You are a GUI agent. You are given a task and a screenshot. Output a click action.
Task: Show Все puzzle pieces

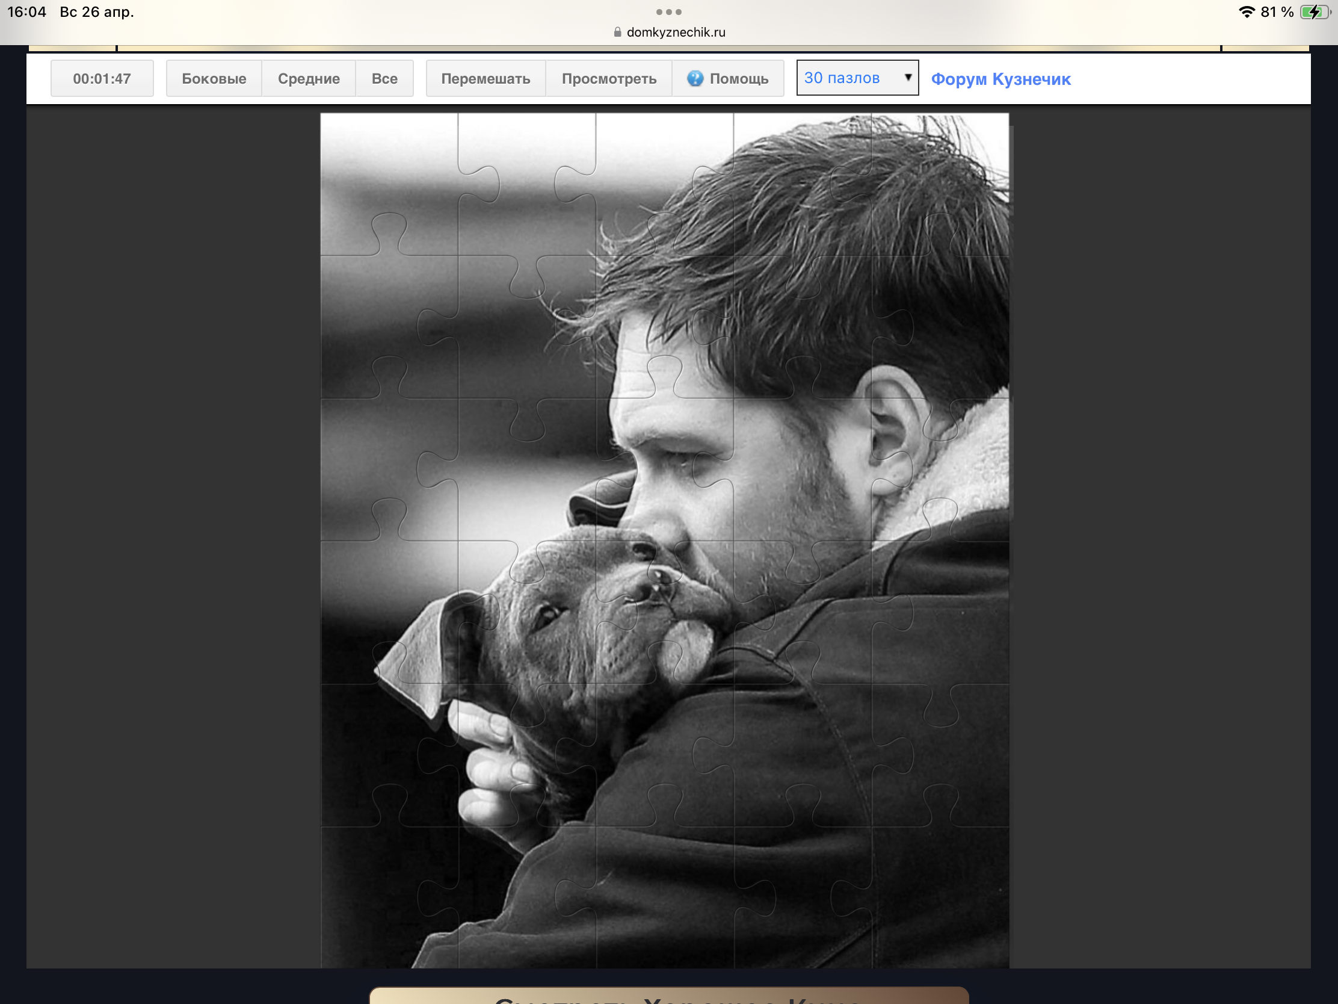point(384,79)
